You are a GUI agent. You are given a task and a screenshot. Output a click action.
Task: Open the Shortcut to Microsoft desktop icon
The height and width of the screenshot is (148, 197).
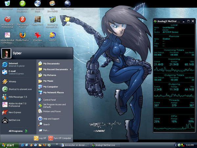point(52,19)
